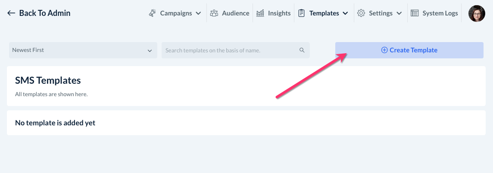Click the System Logs list icon
This screenshot has height=173, width=493.
[x=415, y=13]
